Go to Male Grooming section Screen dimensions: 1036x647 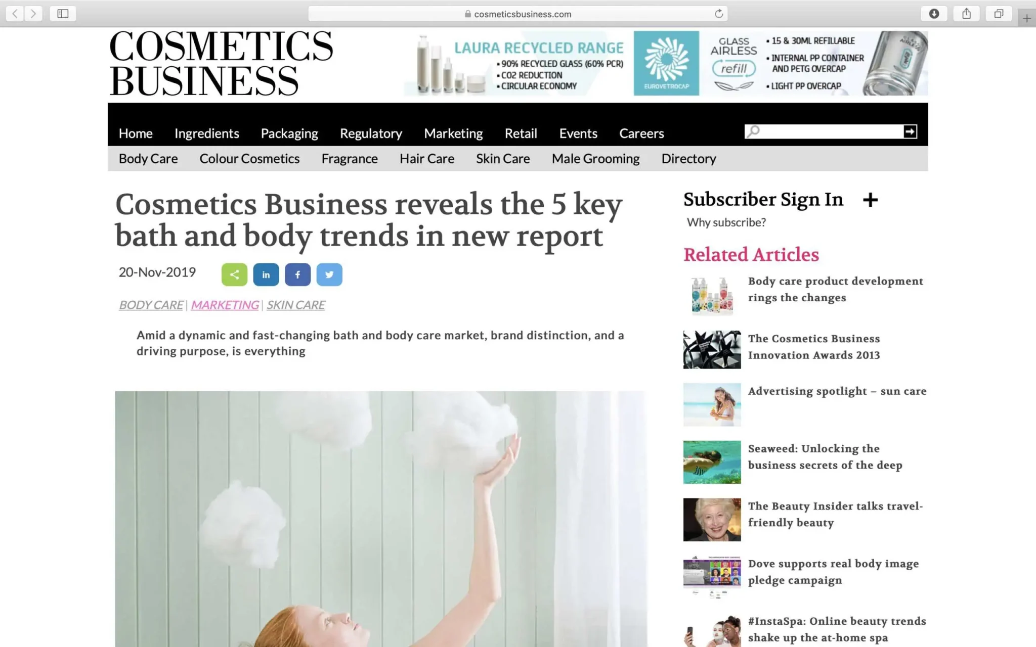[595, 159]
